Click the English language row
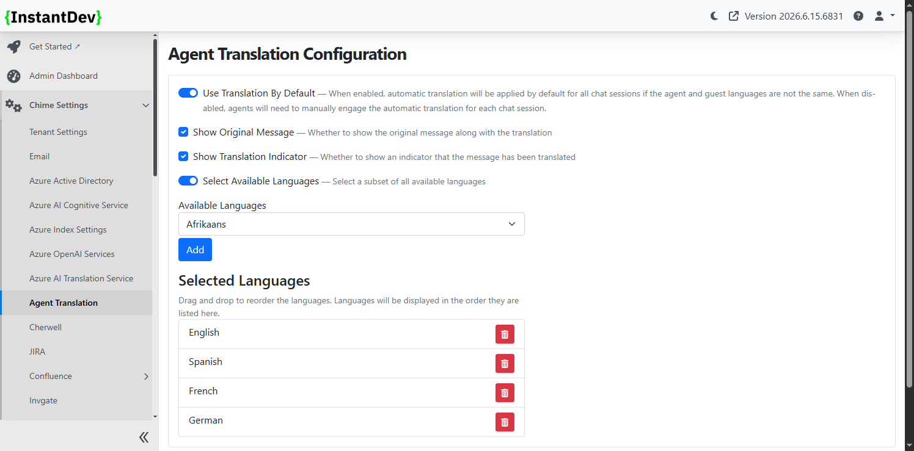This screenshot has width=914, height=451. click(x=351, y=334)
